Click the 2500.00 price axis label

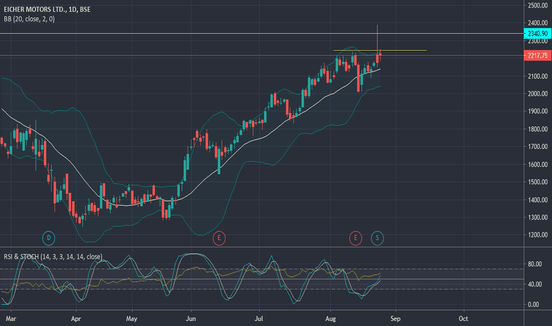538,5
